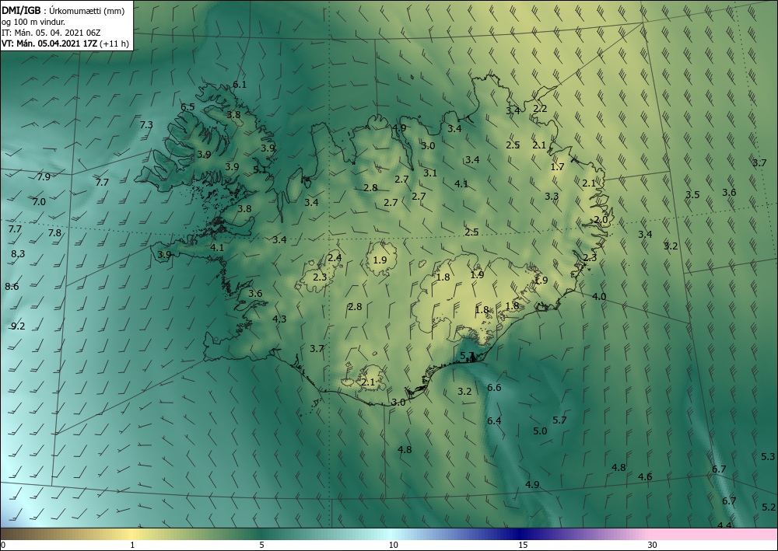Click the value 5.1 on the map

point(260,169)
